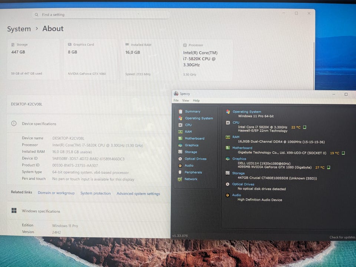Click the Graphics monitor icon in Speccy sidebar
This screenshot has height=267, width=356.
[180, 145]
